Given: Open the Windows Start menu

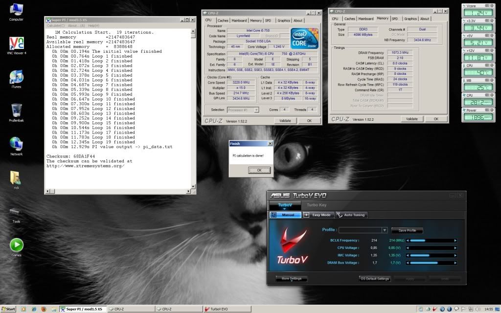Looking at the screenshot, I should 8,309.
